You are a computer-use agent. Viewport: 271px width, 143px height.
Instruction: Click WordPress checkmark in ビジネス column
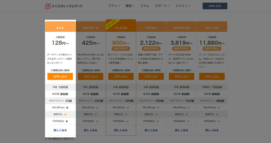158,108
